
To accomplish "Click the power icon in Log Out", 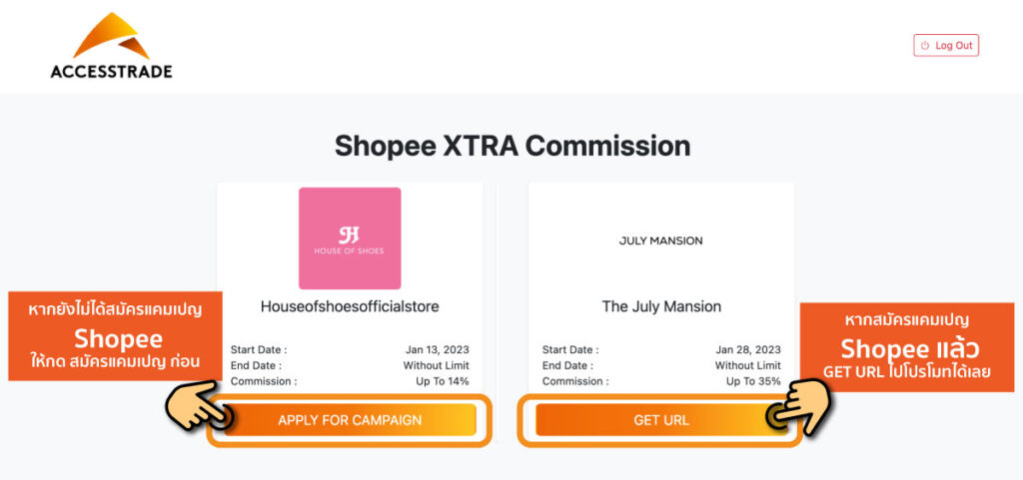I will (x=925, y=46).
